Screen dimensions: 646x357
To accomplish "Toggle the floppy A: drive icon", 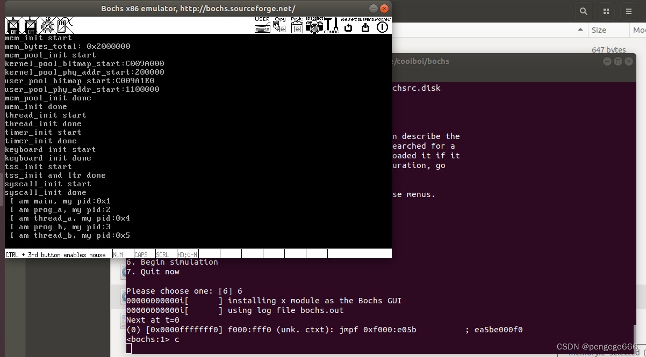I will [x=13, y=25].
